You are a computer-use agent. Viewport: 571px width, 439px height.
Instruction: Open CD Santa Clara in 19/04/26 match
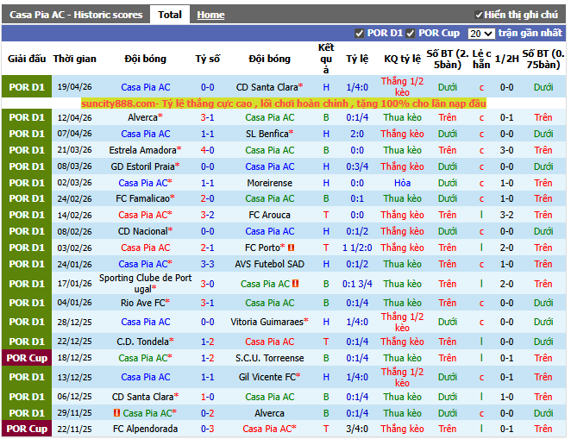[268, 87]
